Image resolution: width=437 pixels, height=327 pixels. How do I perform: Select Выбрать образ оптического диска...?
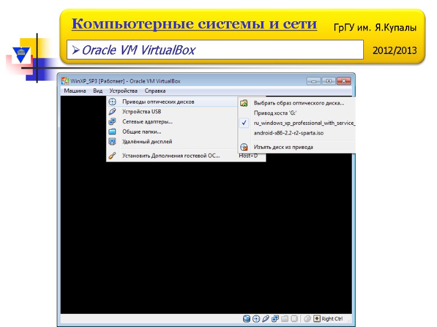(x=297, y=103)
